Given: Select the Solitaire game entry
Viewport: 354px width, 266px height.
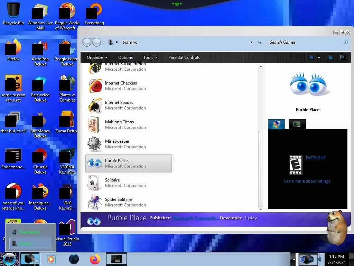Looking at the screenshot, I should (x=129, y=183).
